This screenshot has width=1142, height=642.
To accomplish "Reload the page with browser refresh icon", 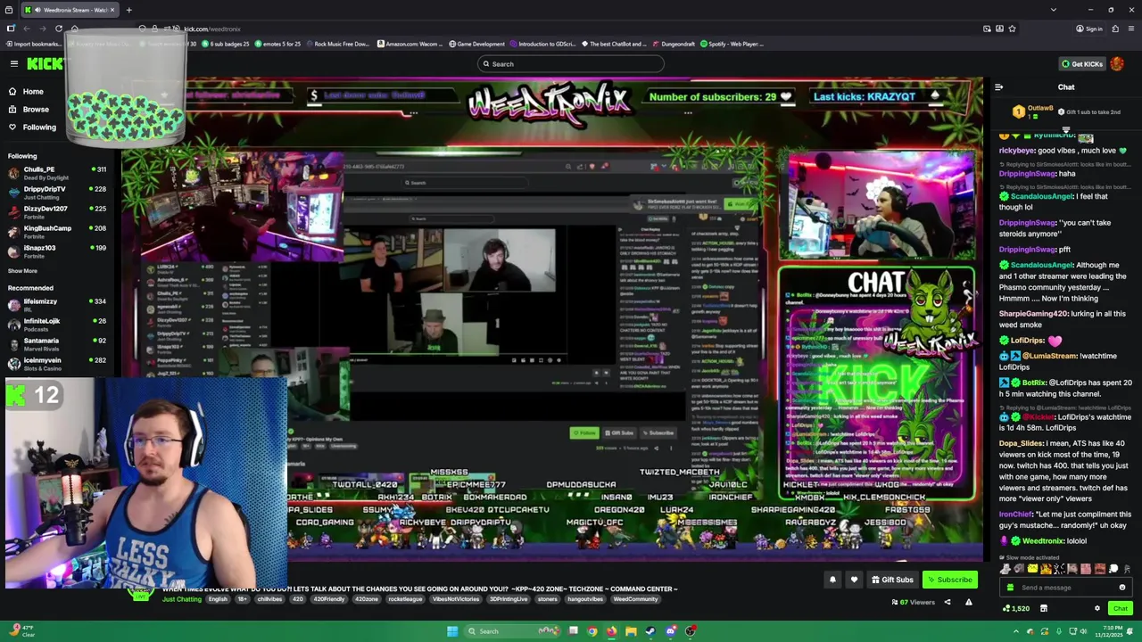I will (x=59, y=29).
